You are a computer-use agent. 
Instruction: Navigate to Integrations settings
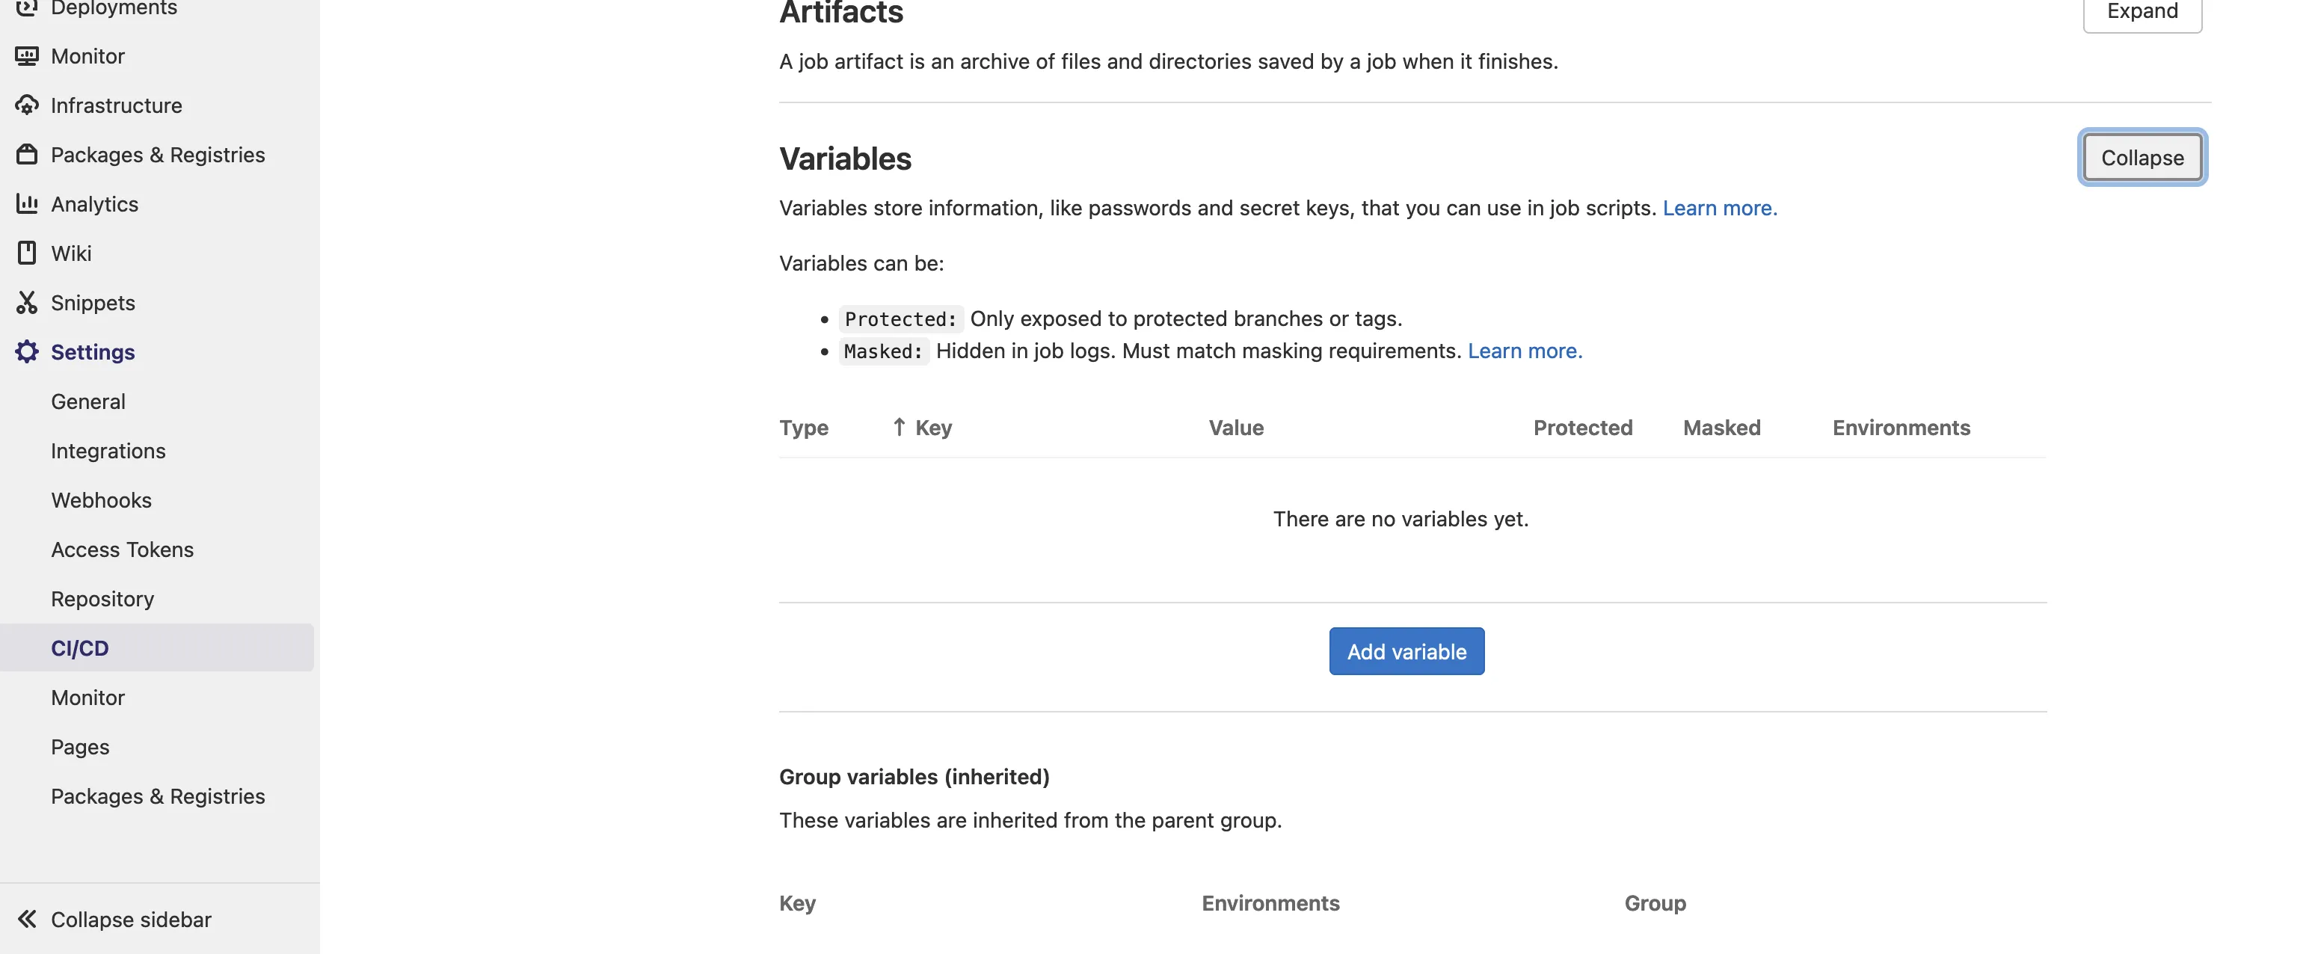[108, 451]
